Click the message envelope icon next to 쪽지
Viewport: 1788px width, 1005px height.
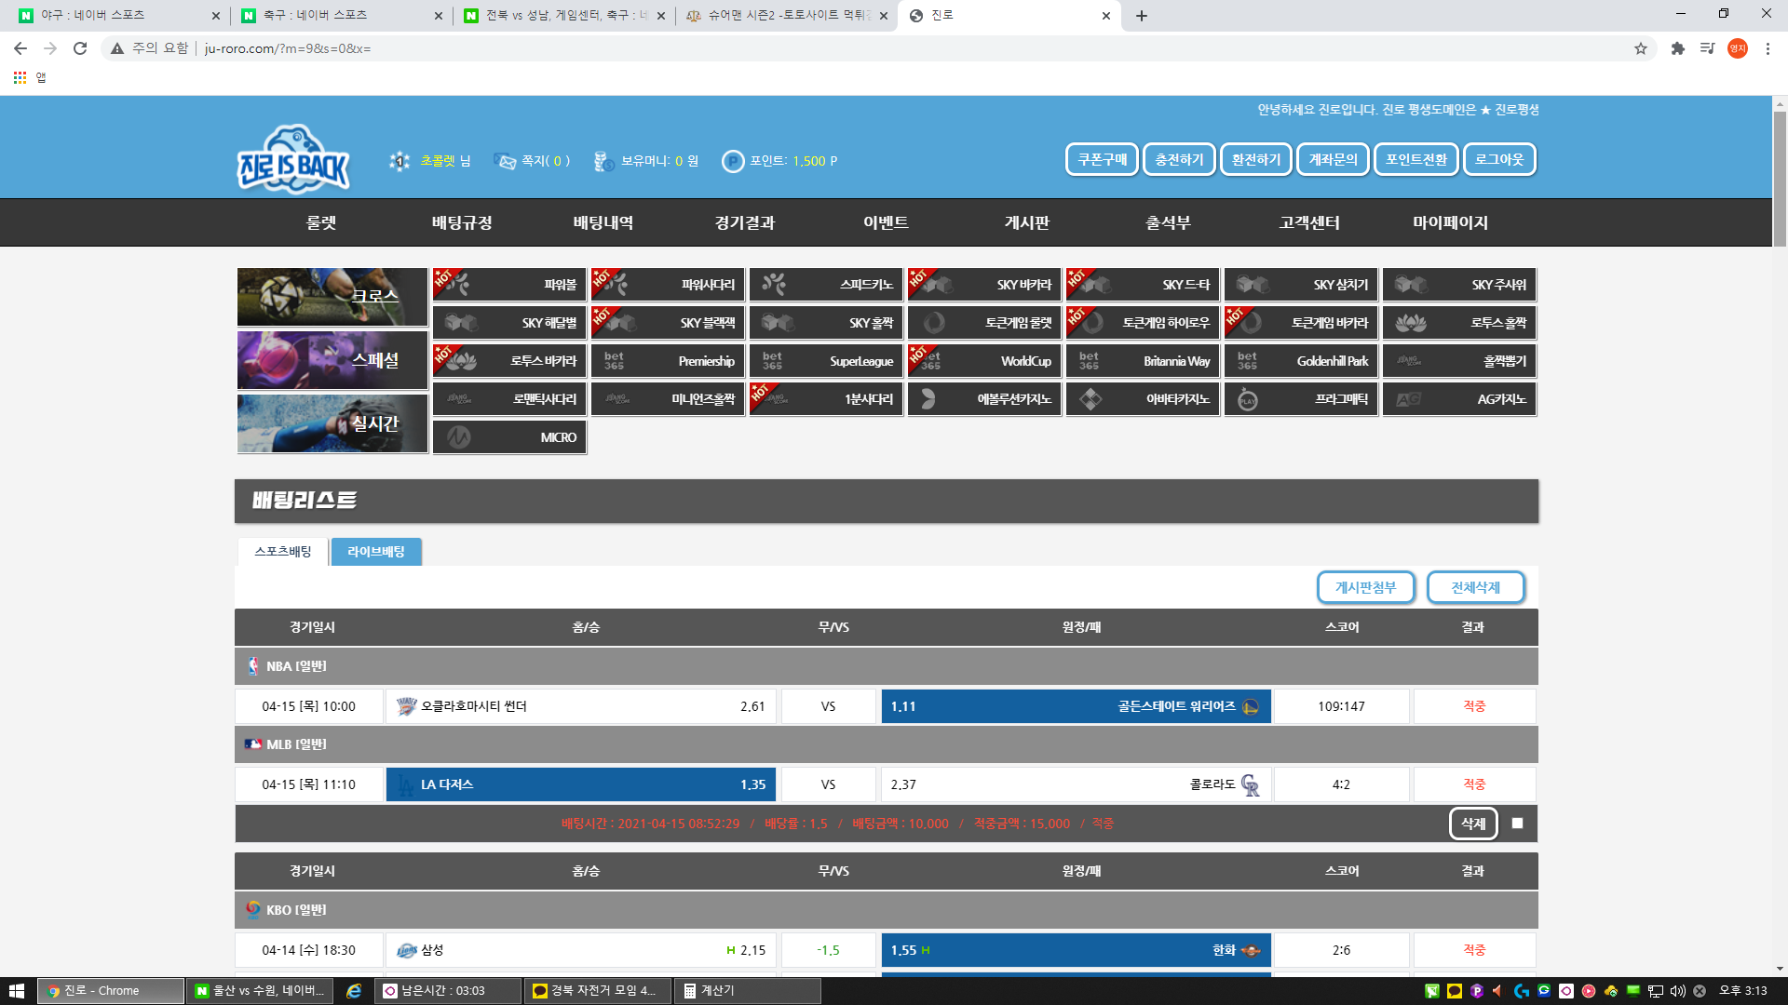505,161
